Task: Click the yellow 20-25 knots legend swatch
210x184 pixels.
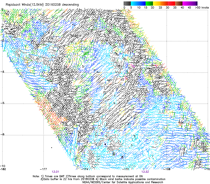Action: point(157,3)
